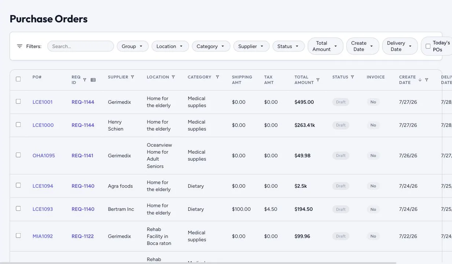Open REQ-1140 link in LCE1094 row
The width and height of the screenshot is (452, 264).
click(x=83, y=186)
